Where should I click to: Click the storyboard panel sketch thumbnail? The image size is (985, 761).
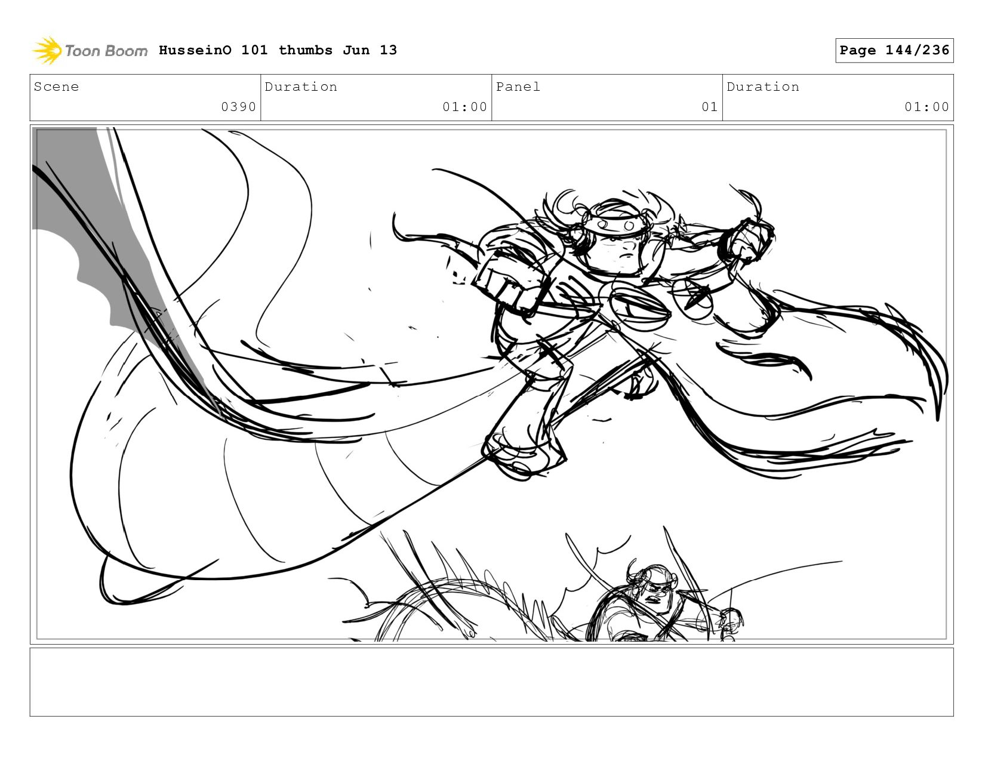coord(491,384)
